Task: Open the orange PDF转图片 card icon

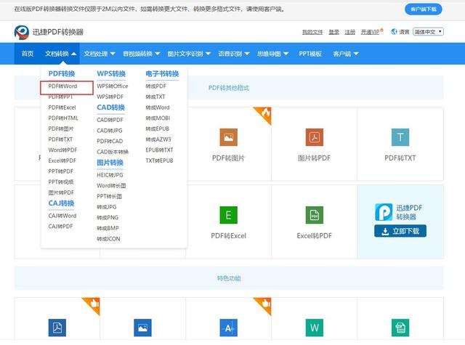Action: (228, 137)
